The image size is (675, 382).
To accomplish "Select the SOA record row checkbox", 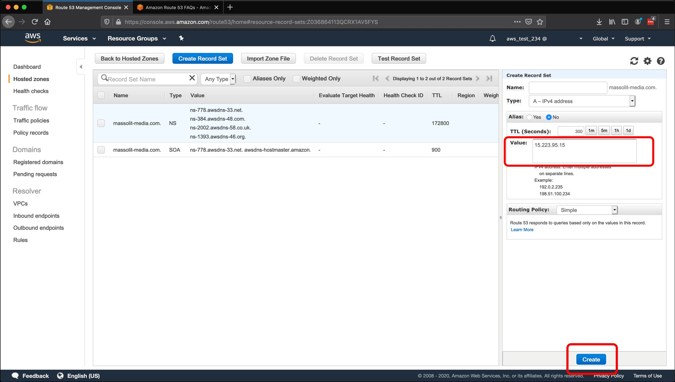I will 101,150.
